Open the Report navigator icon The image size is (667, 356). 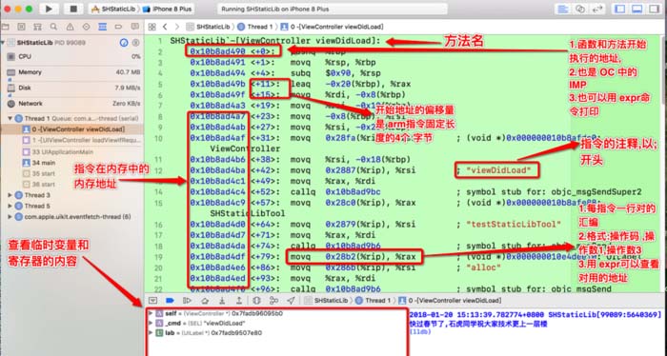(135, 27)
